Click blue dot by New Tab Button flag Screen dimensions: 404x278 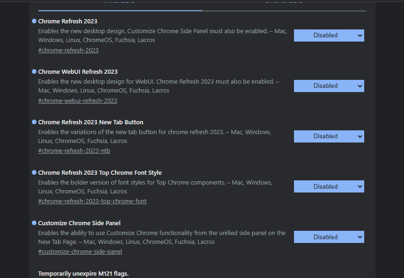pyautogui.click(x=33, y=121)
